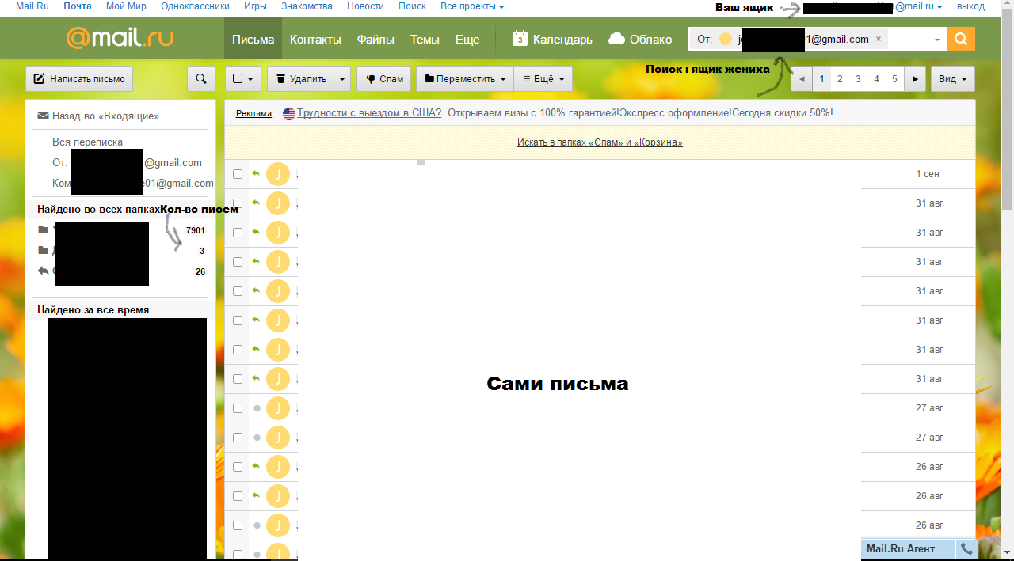
Task: Click the toolbar magnifier search icon
Action: pos(201,79)
